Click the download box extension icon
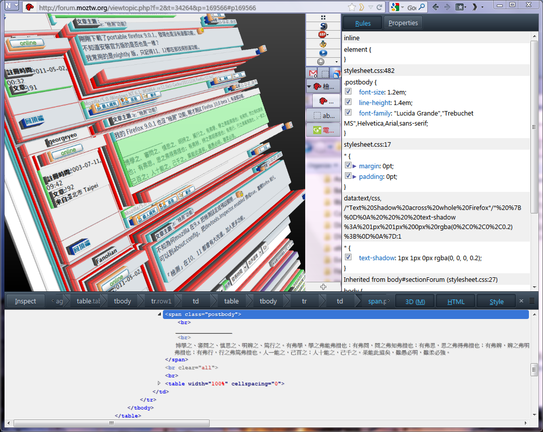Viewport: 543px width, 432px height. tap(323, 44)
